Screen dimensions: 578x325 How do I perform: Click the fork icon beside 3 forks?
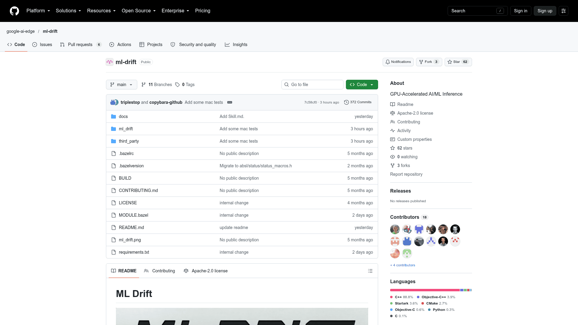pos(393,166)
